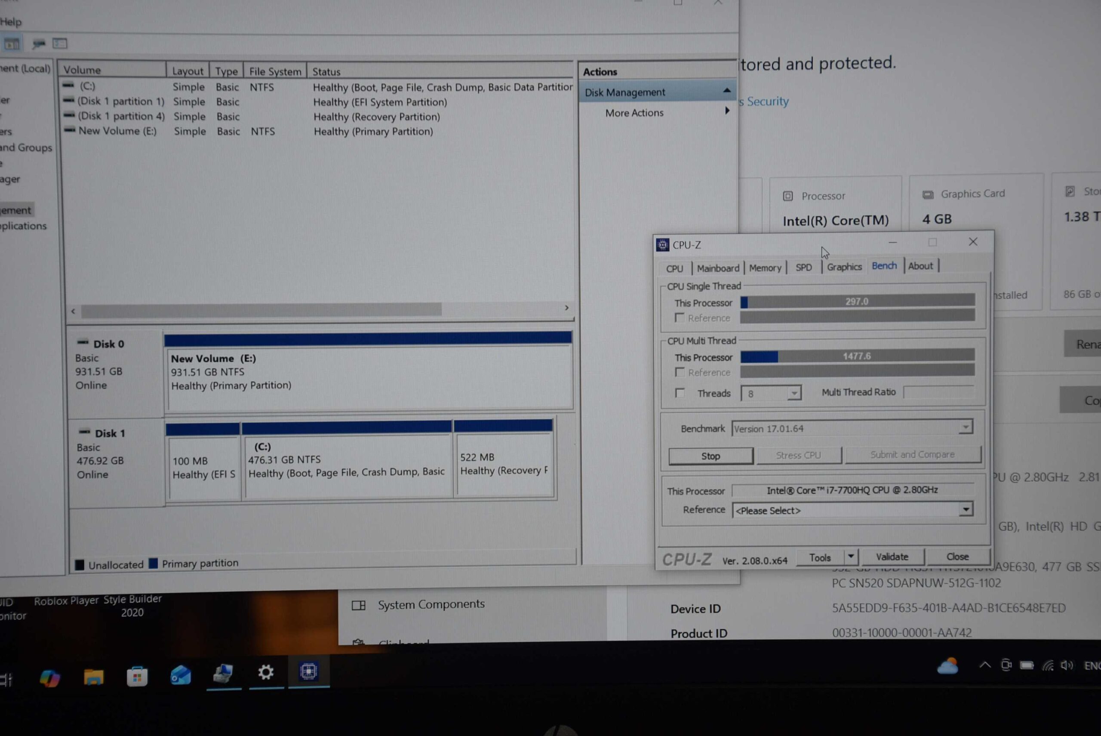Image resolution: width=1101 pixels, height=736 pixels.
Task: Switch to Settings gear taskbar icon
Action: tap(266, 673)
